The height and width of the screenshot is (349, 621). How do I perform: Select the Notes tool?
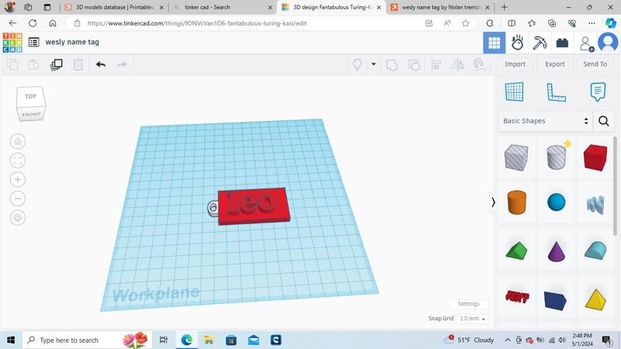pyautogui.click(x=598, y=92)
